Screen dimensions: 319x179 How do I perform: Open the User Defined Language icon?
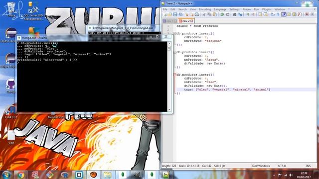[289, 14]
